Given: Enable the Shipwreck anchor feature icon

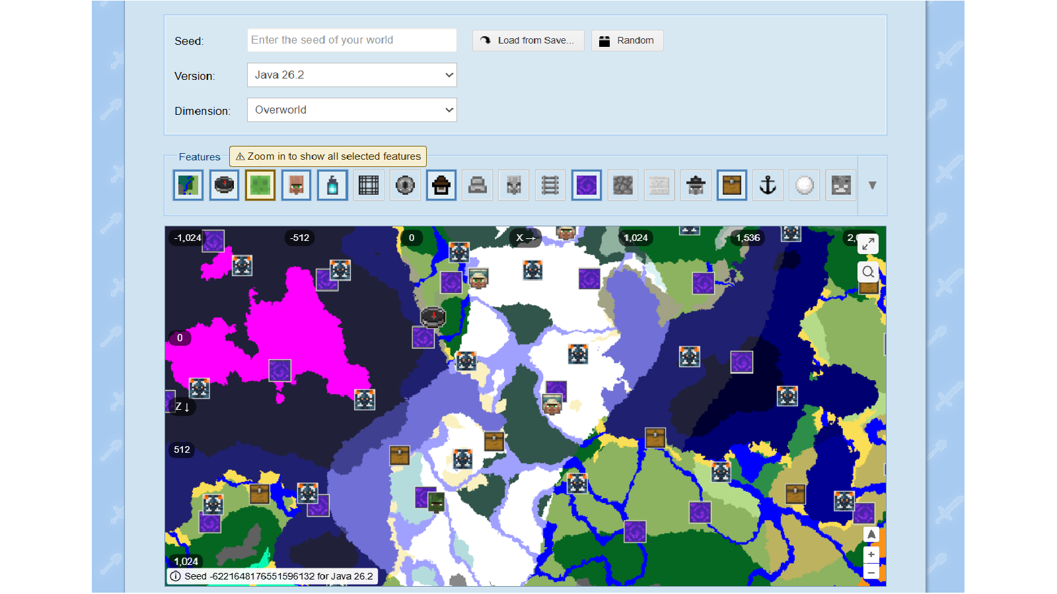Looking at the screenshot, I should [x=768, y=185].
